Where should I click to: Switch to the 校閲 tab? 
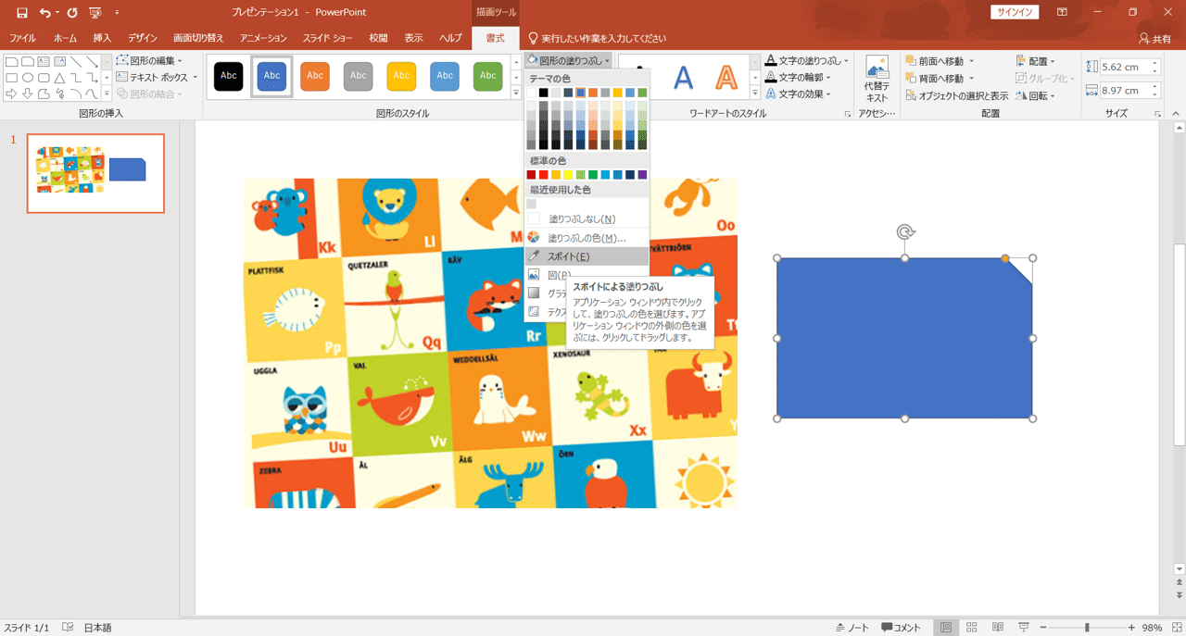tap(378, 38)
